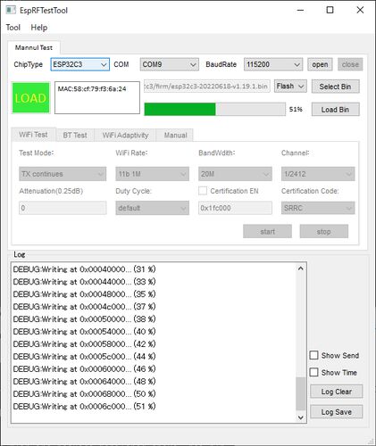Viewport: 376px width, 446px height.
Task: Close the EspRFTestTool window
Action: coord(360,11)
